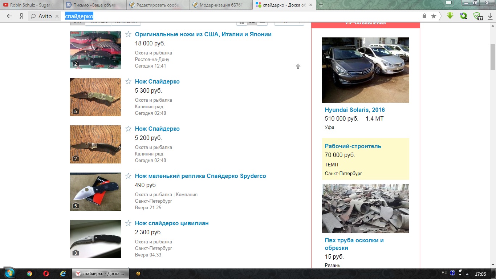Click the '490 руб.' price text

pyautogui.click(x=146, y=185)
